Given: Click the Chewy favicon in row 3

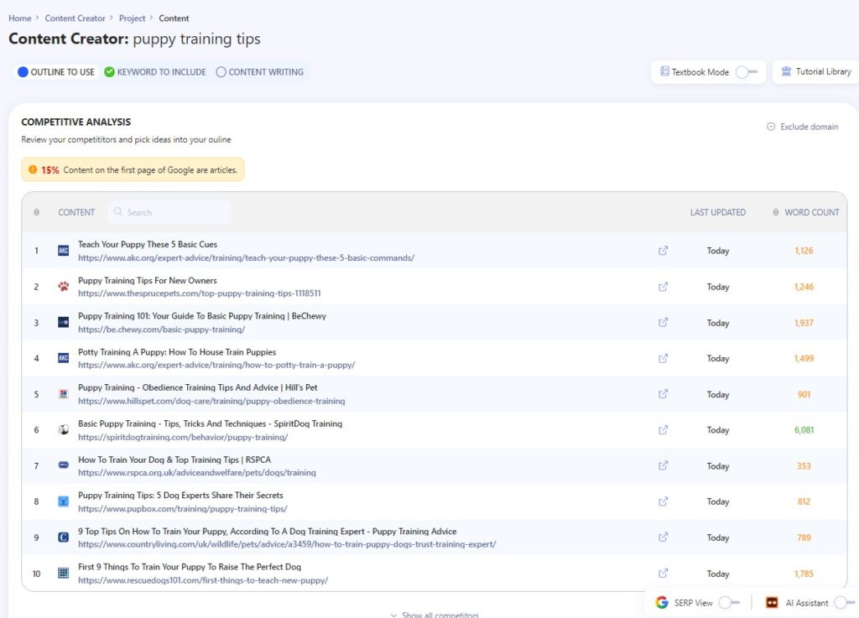Looking at the screenshot, I should pos(64,322).
